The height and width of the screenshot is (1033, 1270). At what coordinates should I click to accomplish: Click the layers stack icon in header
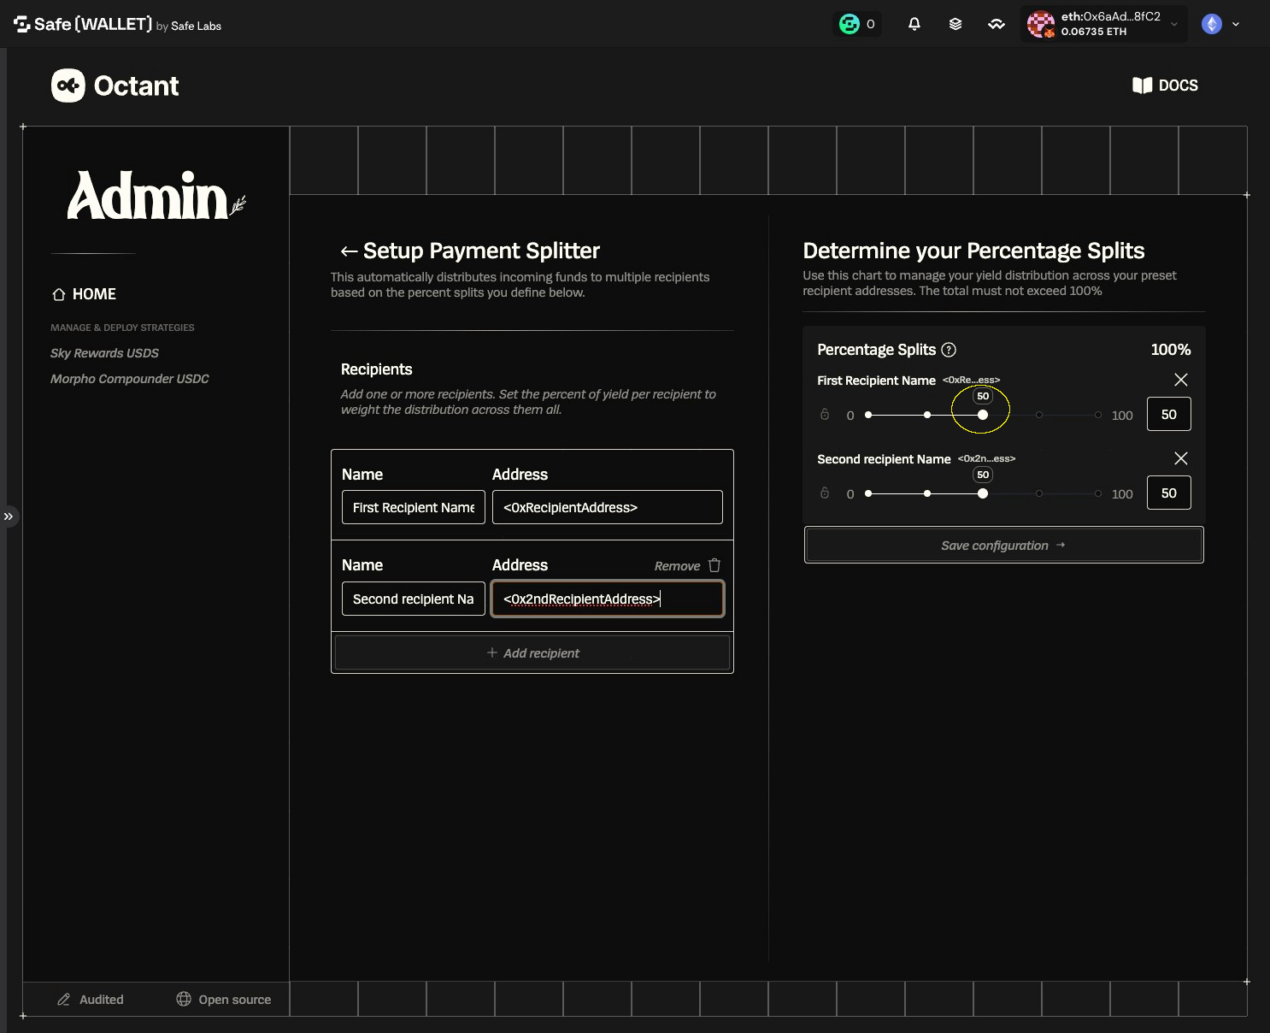955,24
